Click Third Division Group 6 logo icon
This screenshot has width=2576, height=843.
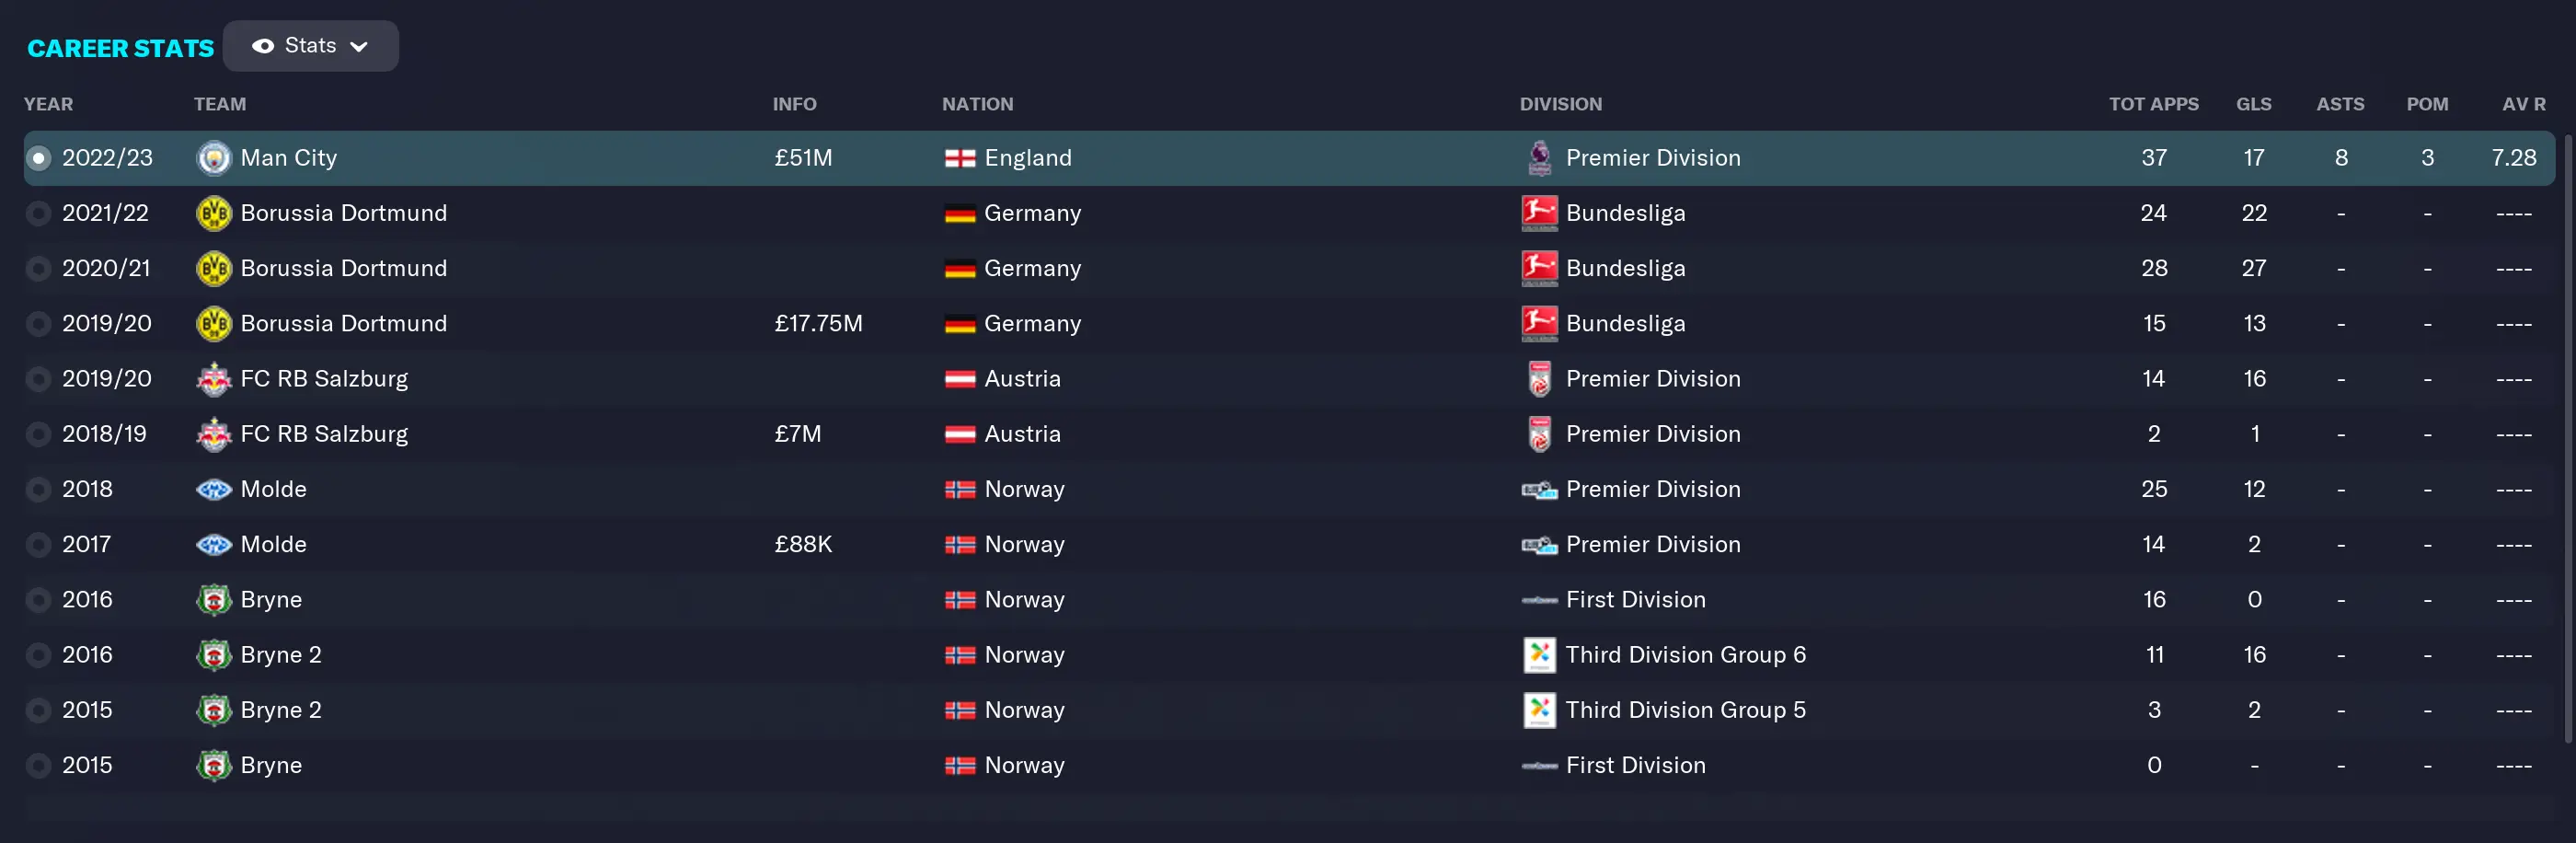tap(1539, 655)
